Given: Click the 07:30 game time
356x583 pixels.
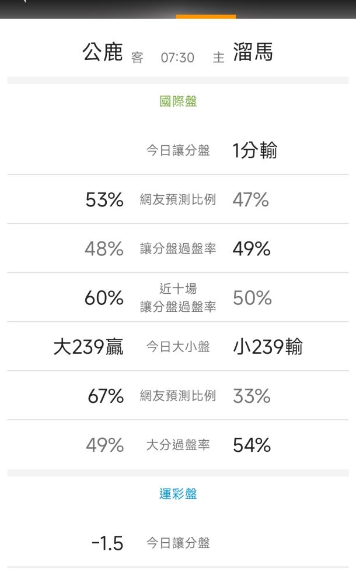Looking at the screenshot, I should click(x=177, y=58).
